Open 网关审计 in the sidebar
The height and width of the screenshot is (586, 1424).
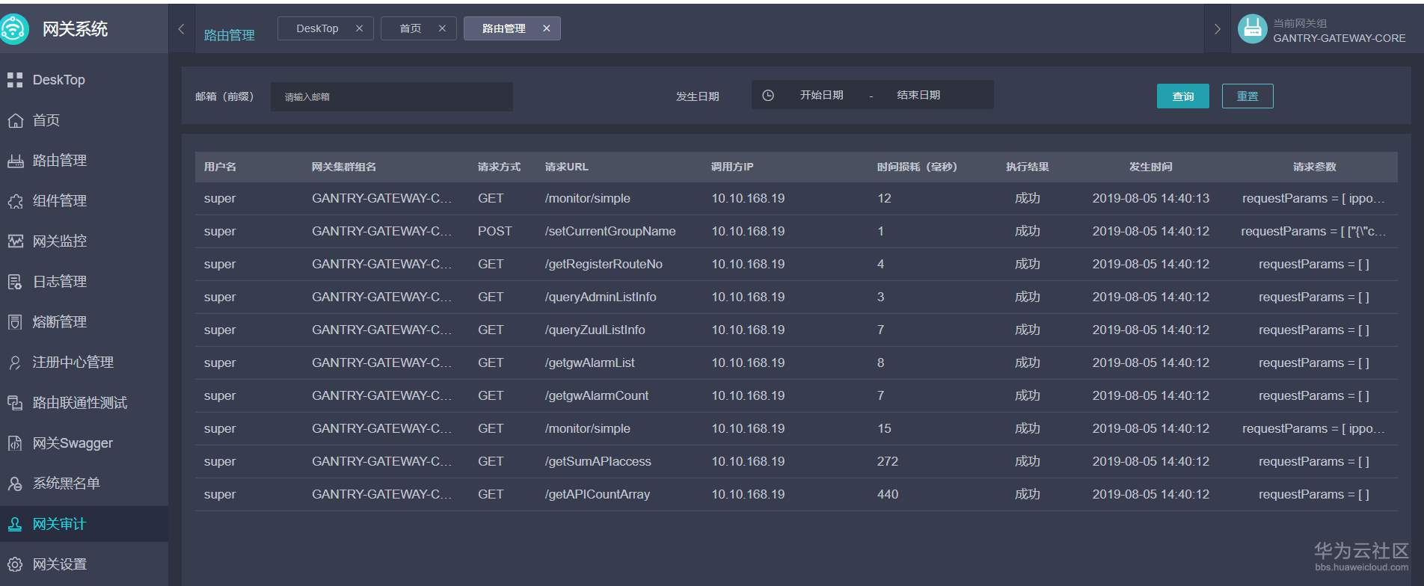point(84,524)
